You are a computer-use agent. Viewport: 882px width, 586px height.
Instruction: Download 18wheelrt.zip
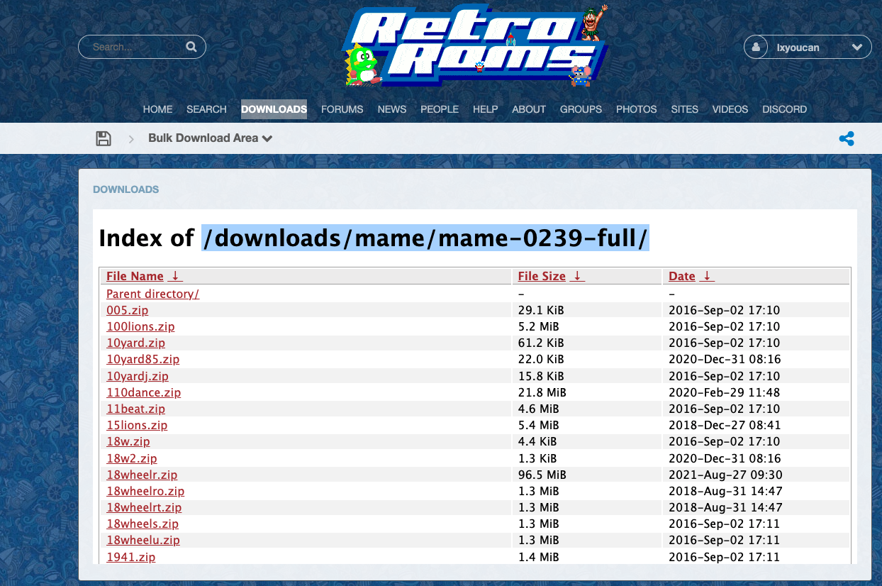coord(144,507)
